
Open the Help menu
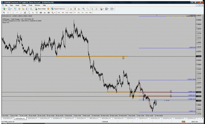click(x=44, y=5)
